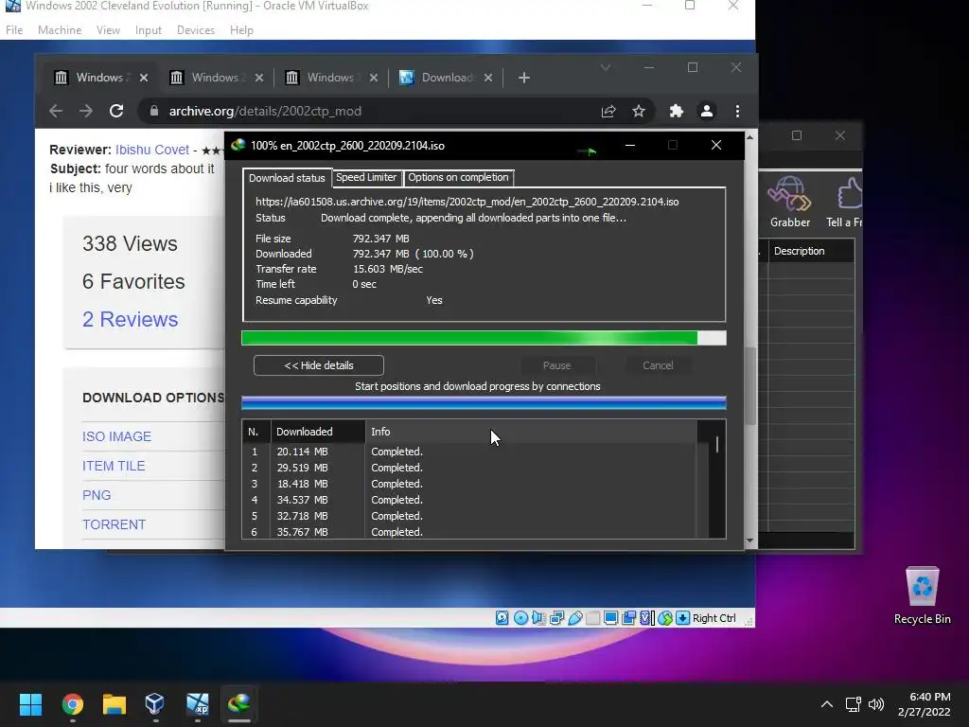
Task: Click VirtualBox recording status icon
Action: pos(629,617)
